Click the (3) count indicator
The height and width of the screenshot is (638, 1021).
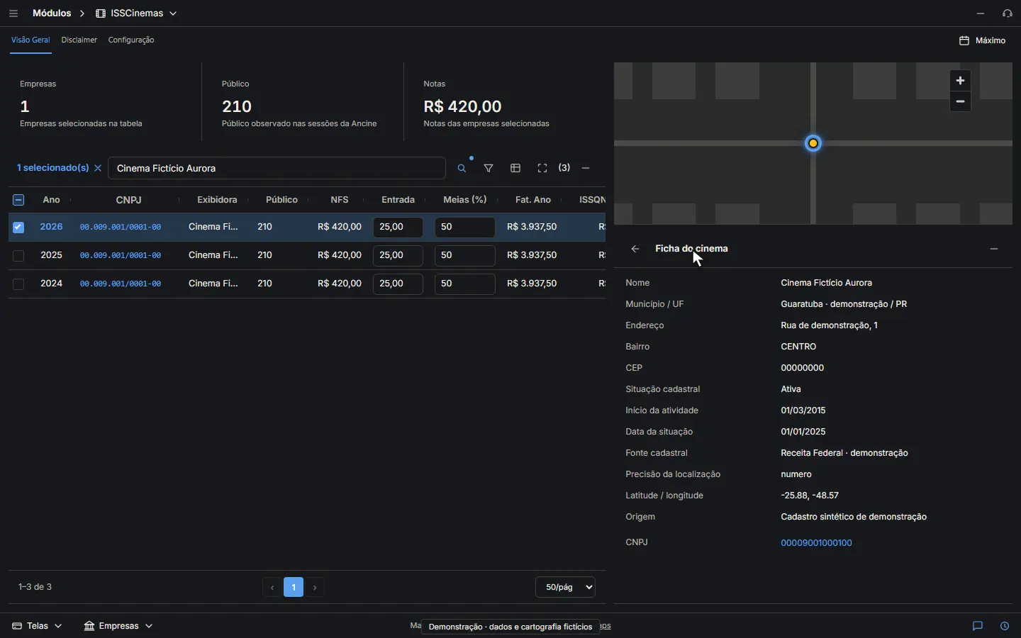pos(564,168)
